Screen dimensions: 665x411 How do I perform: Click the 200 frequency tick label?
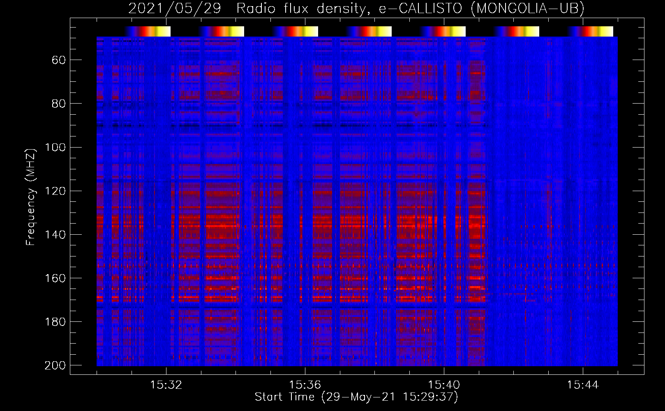coord(55,365)
